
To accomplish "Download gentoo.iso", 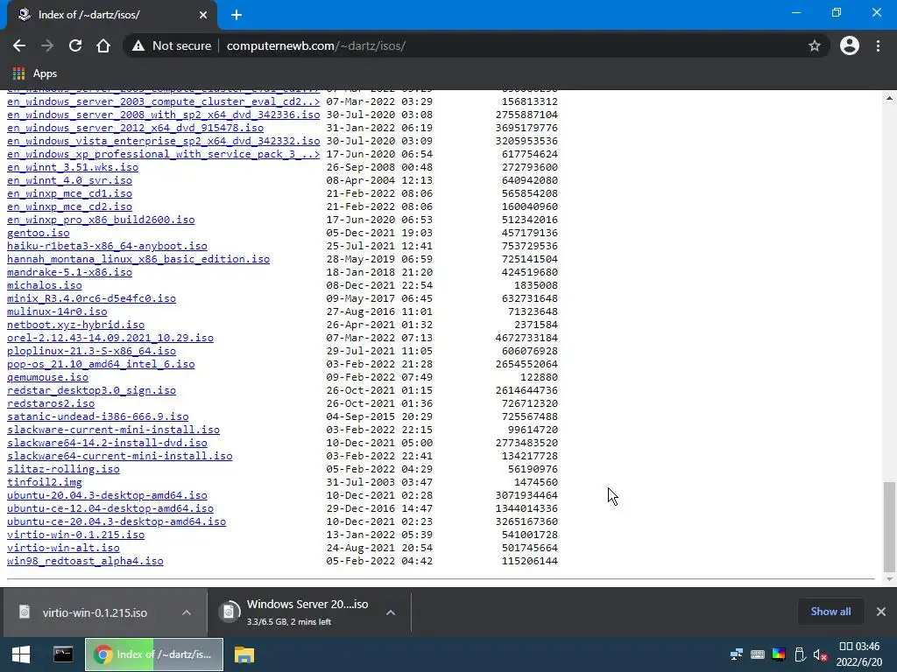I will click(x=39, y=233).
